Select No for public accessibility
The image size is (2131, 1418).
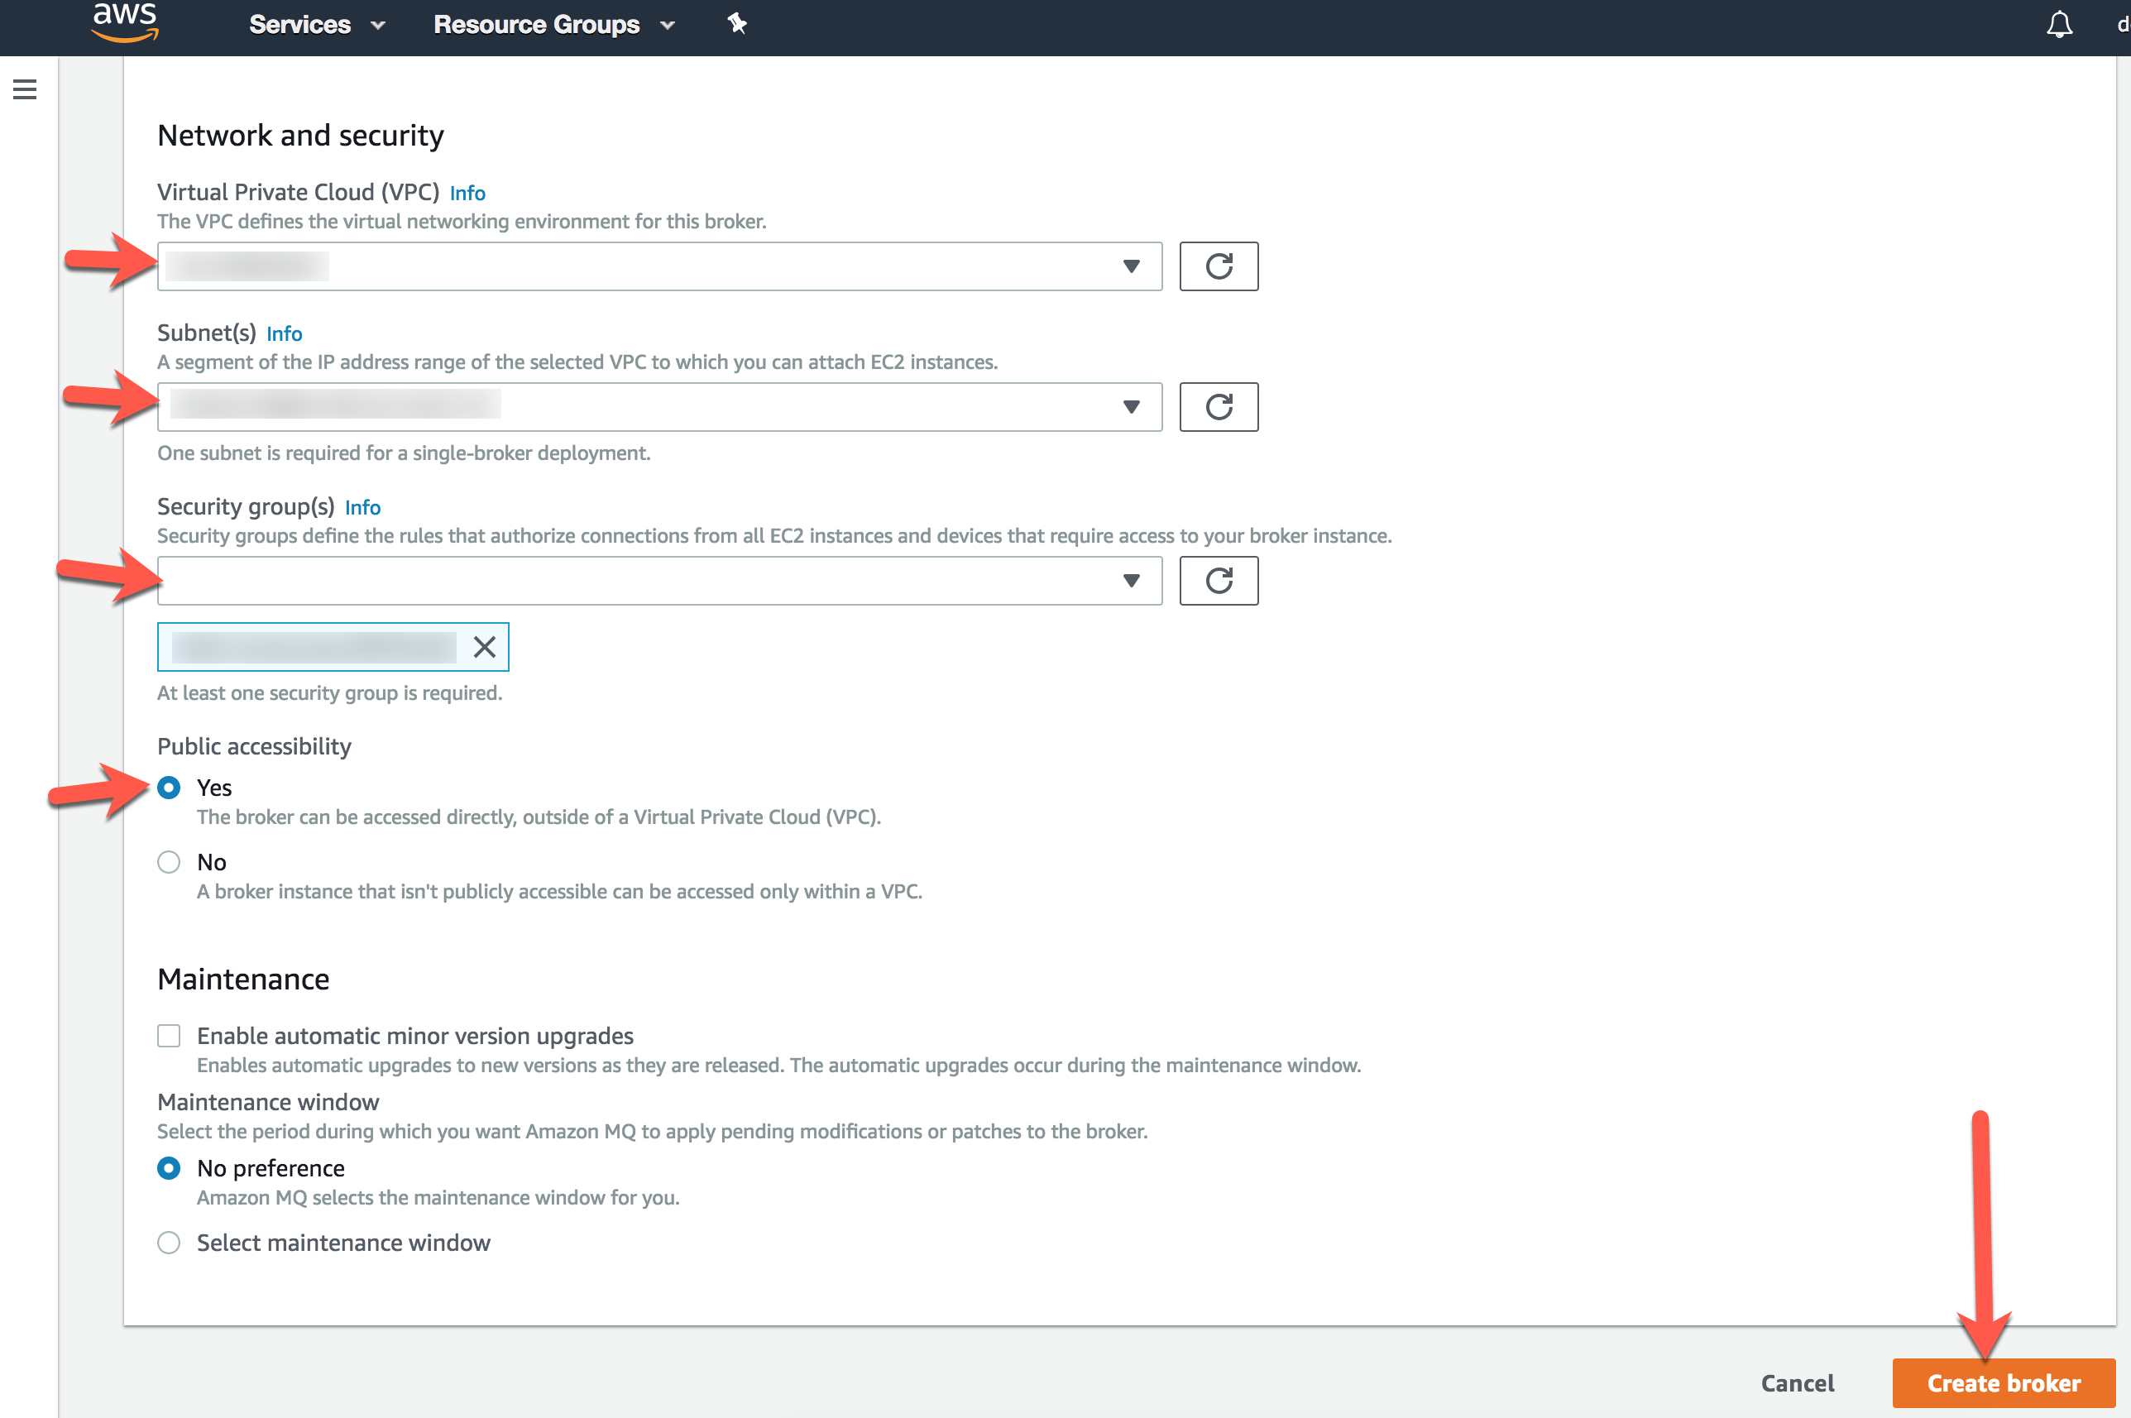169,862
